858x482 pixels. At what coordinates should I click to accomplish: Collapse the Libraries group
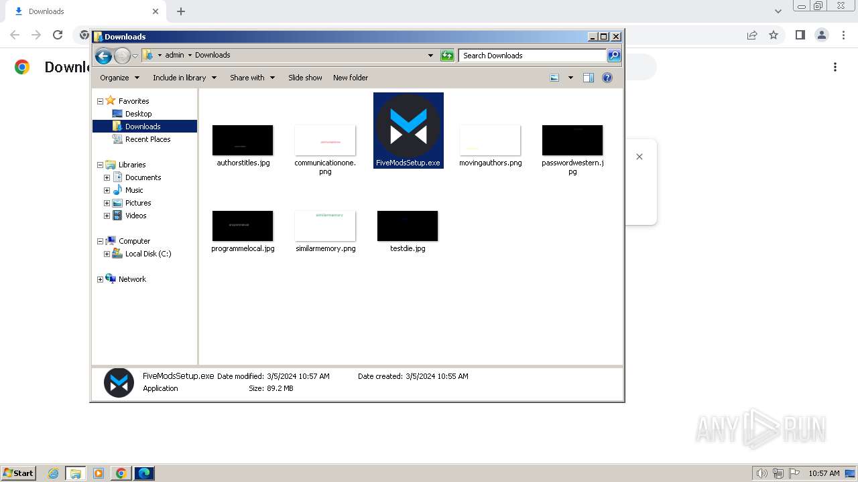click(x=100, y=165)
